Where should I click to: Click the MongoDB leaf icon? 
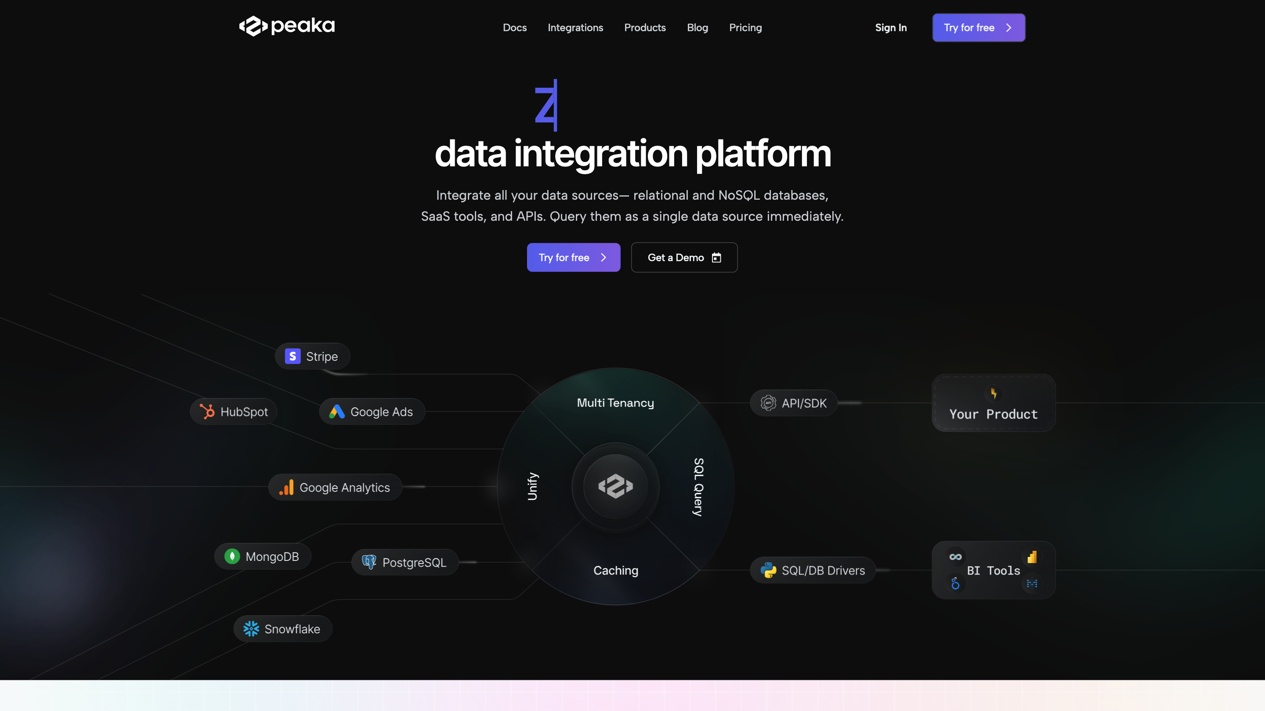point(232,557)
